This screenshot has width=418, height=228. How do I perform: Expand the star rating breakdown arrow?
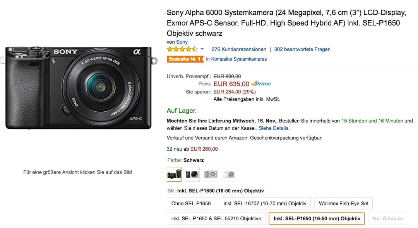tap(202, 49)
